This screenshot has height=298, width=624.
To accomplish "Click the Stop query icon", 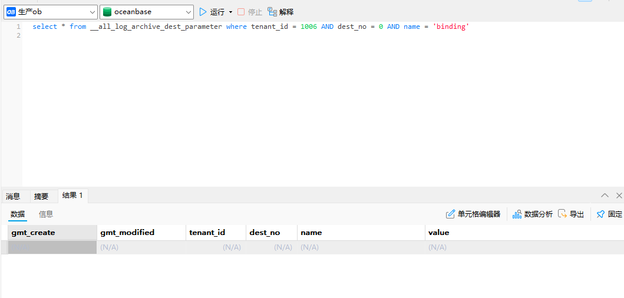I will pyautogui.click(x=241, y=12).
